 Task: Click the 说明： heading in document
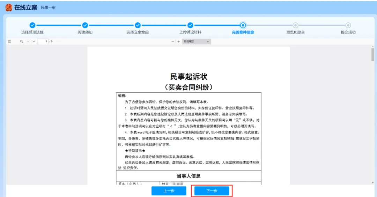(x=122, y=96)
